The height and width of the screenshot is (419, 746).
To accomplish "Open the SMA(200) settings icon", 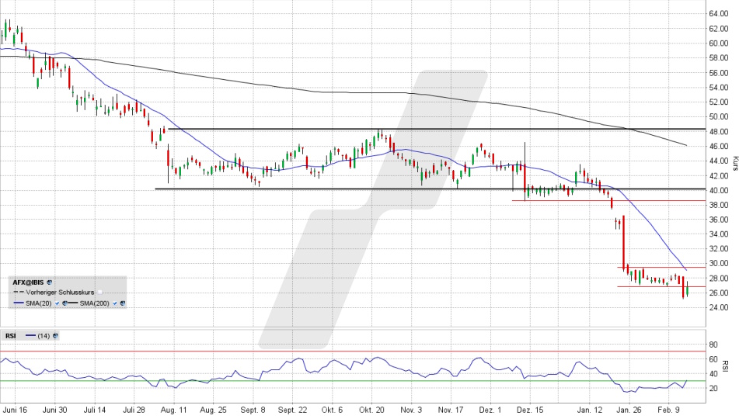I will tap(123, 303).
